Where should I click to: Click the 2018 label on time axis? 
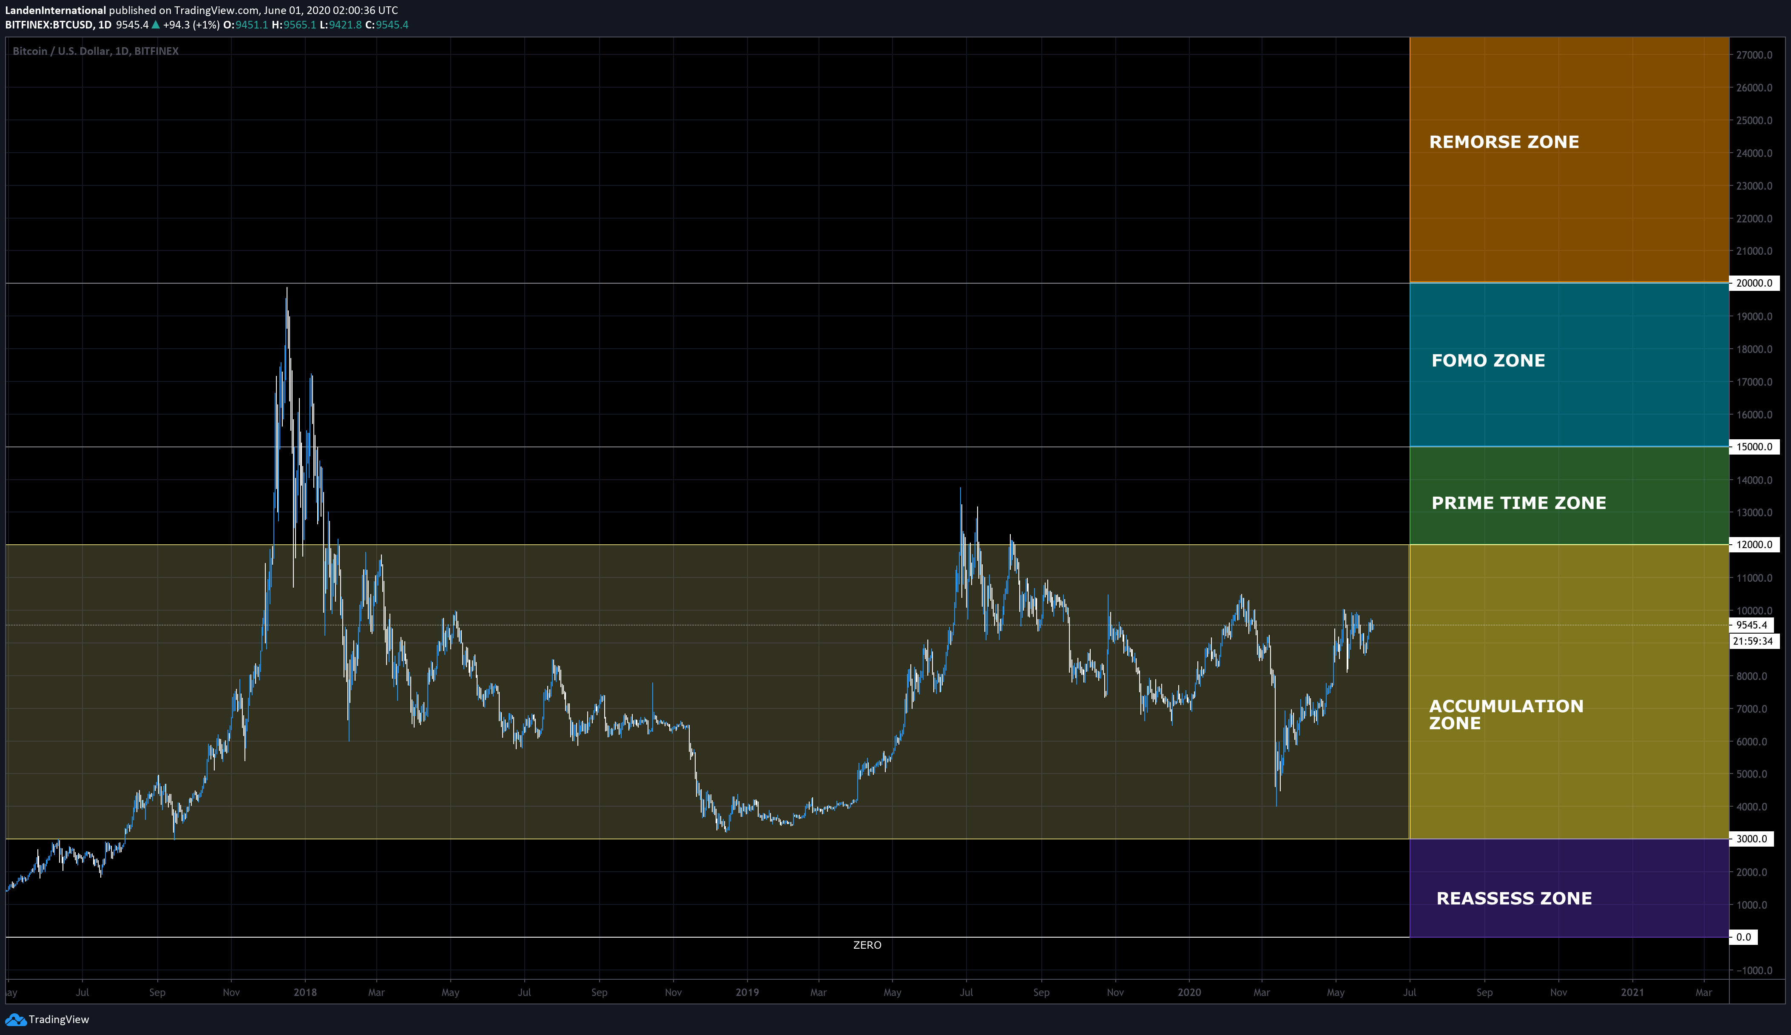[x=305, y=992]
